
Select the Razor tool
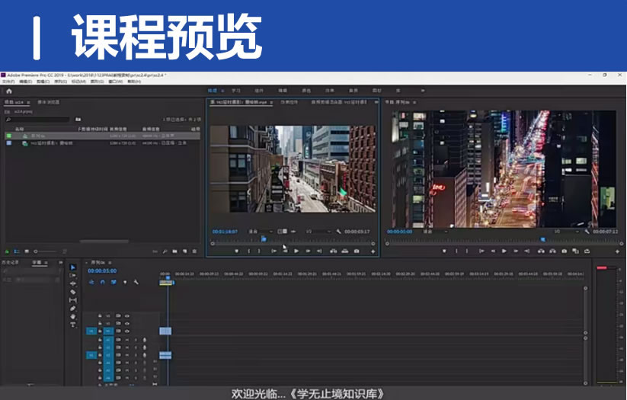tap(73, 292)
